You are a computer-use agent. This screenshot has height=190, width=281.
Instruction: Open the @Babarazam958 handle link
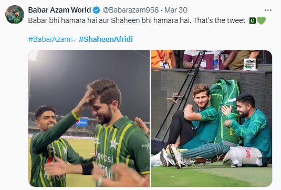[130, 10]
